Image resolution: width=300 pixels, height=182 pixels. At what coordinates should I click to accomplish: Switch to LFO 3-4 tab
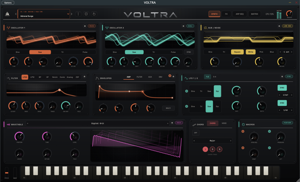point(214,77)
